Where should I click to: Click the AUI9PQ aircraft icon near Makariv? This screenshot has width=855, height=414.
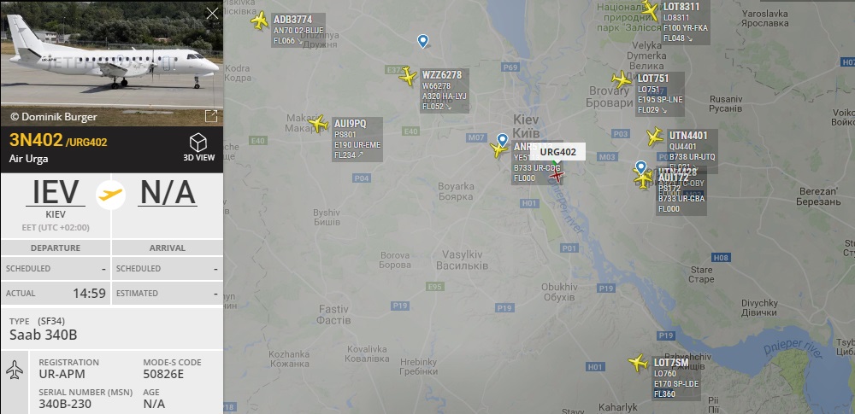318,124
